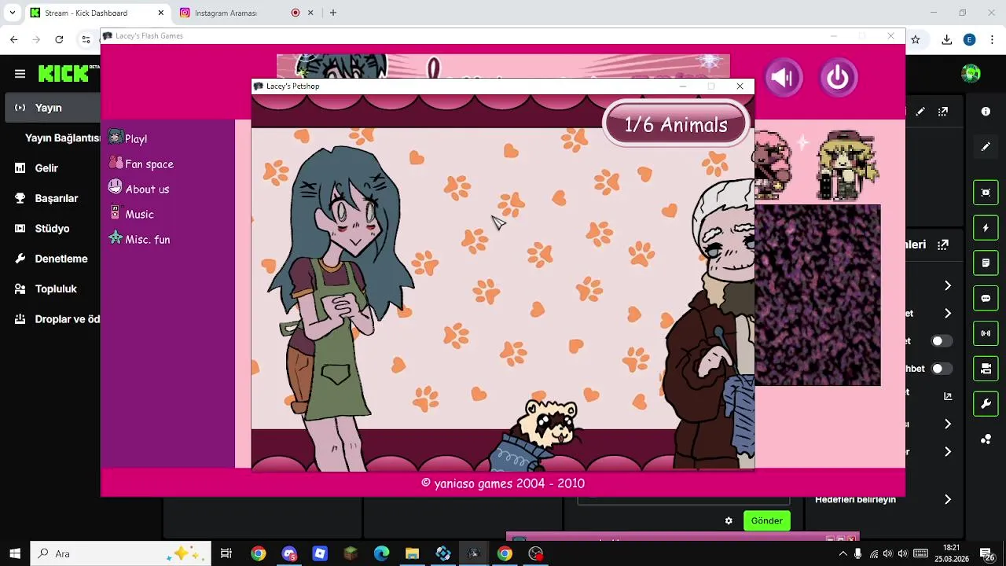
Task: Open the About us page
Action: [138, 189]
